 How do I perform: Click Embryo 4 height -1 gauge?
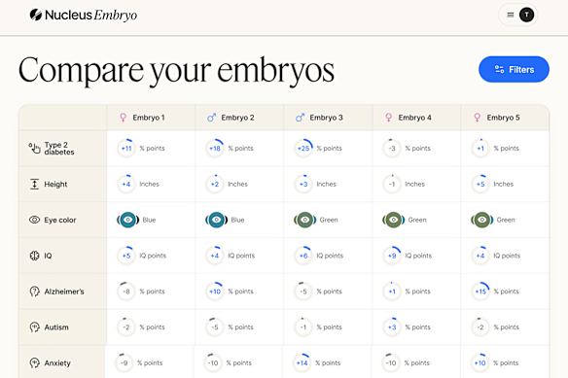point(392,184)
